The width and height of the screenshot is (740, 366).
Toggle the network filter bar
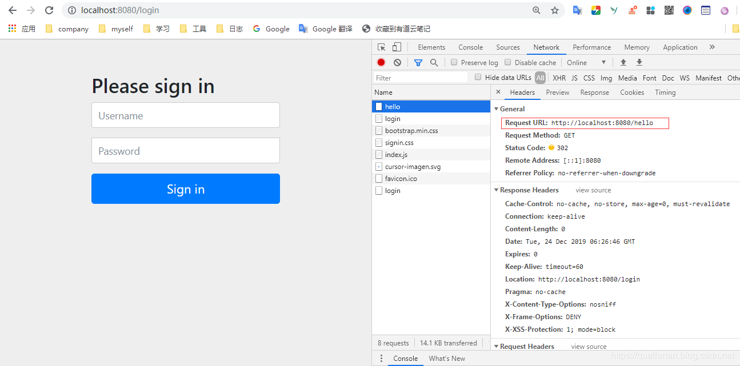419,62
